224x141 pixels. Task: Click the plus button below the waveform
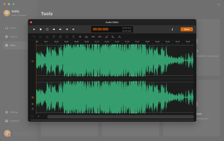pos(38,116)
